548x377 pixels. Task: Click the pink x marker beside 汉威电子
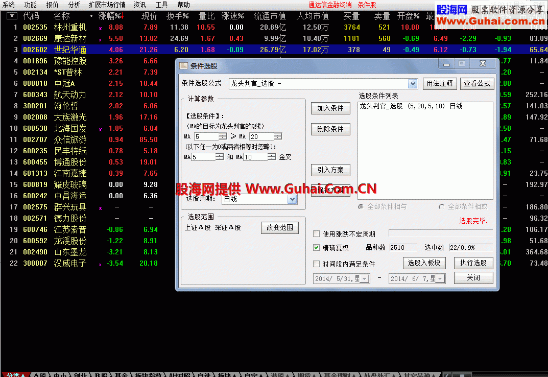[101, 265]
